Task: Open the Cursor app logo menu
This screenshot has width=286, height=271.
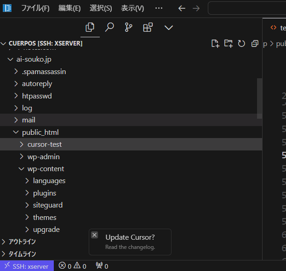Action: 7,8
